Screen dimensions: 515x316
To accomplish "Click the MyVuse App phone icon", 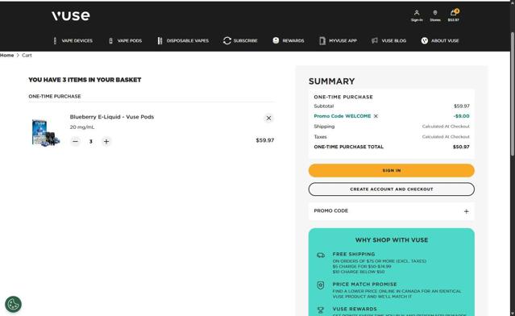I will pyautogui.click(x=322, y=41).
